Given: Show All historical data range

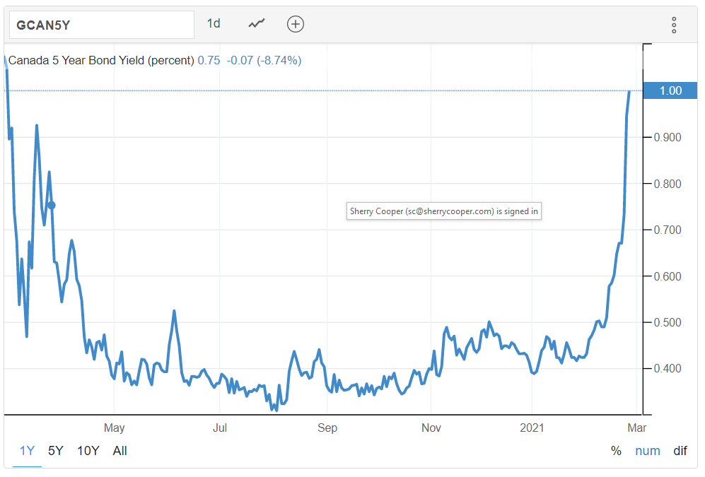Looking at the screenshot, I should pyautogui.click(x=120, y=451).
